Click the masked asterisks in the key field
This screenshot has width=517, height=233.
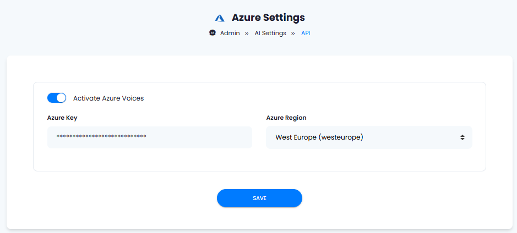[101, 136]
